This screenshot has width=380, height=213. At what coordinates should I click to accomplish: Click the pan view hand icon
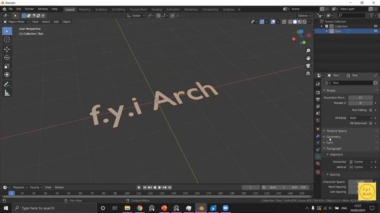click(x=308, y=58)
